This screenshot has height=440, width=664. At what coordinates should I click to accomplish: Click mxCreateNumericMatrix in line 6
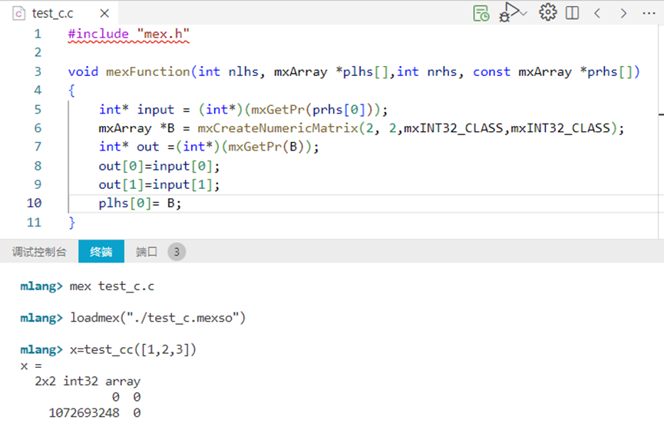278,128
